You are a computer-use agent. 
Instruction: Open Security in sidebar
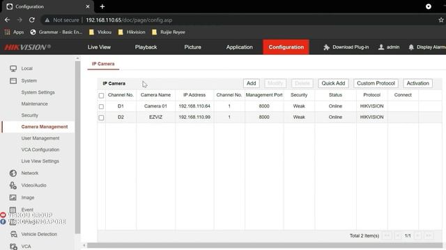[x=29, y=115]
